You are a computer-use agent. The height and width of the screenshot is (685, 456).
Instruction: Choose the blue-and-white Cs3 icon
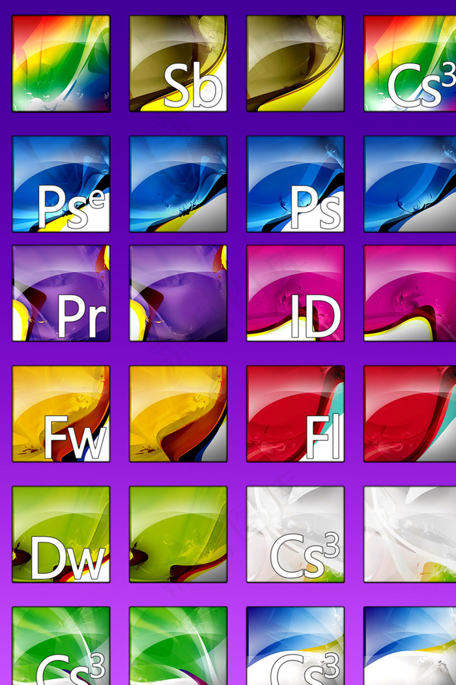click(x=295, y=646)
